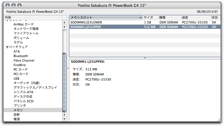Choose USB from the sidebar
Screen dimensions: 224x126
(x=16, y=79)
